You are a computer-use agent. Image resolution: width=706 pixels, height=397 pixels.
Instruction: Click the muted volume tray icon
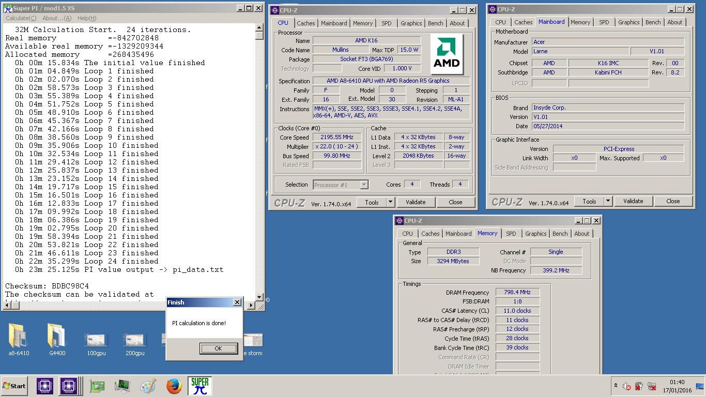pyautogui.click(x=626, y=386)
